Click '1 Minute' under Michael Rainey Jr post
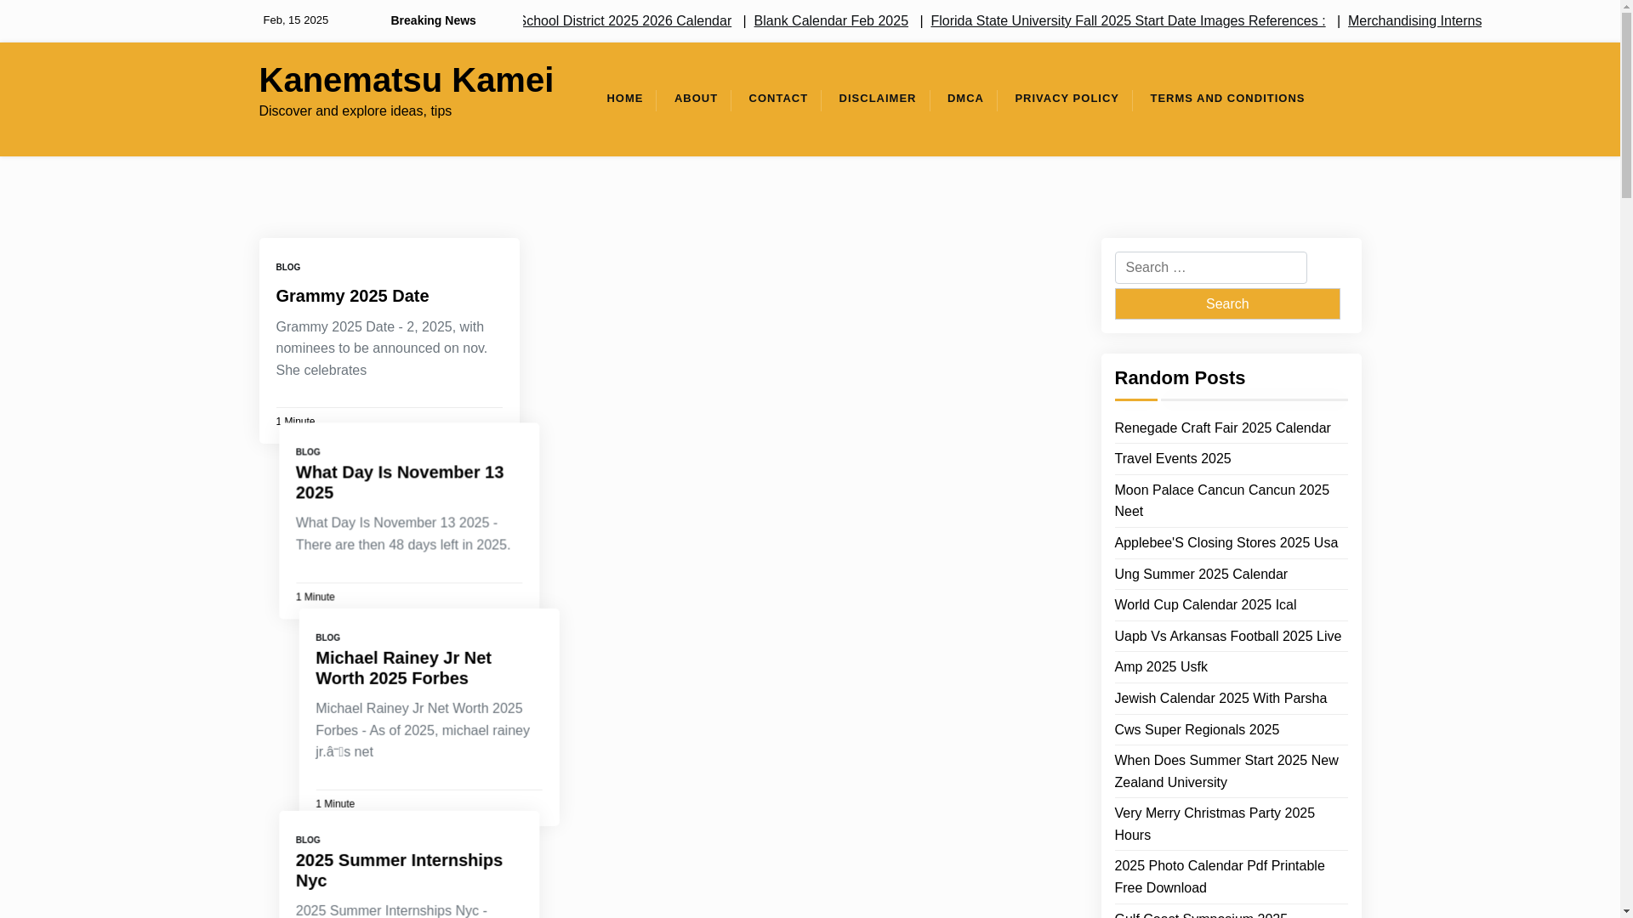Viewport: 1633px width, 918px height. click(335, 803)
